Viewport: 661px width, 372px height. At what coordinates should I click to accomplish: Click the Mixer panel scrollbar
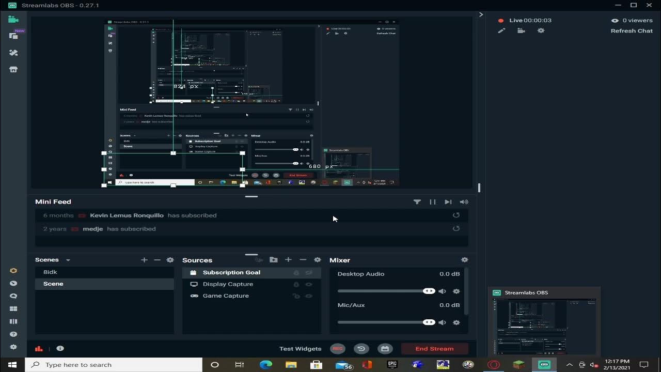pyautogui.click(x=466, y=291)
